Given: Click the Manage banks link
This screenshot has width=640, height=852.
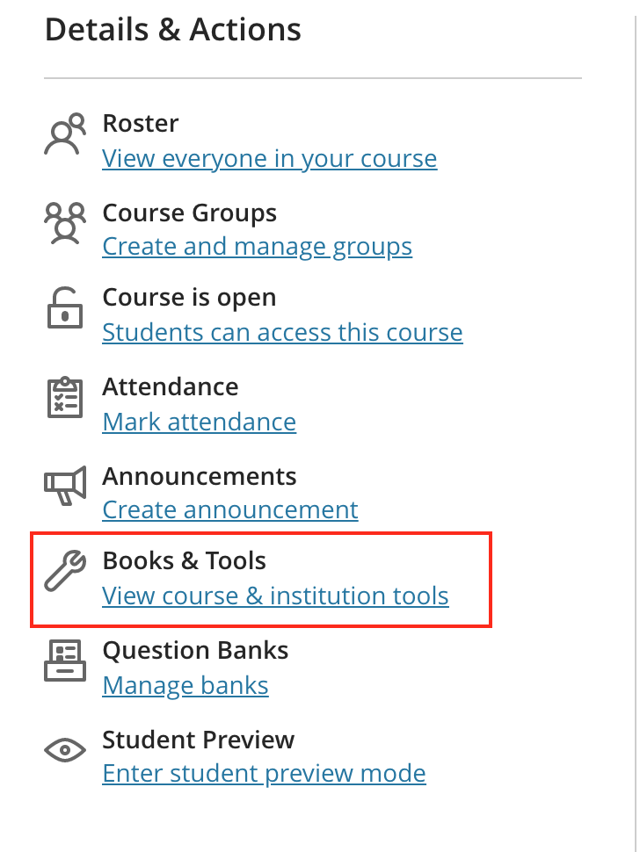Looking at the screenshot, I should (x=185, y=686).
